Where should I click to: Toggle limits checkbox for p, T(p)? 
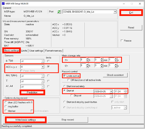click(48, 61)
